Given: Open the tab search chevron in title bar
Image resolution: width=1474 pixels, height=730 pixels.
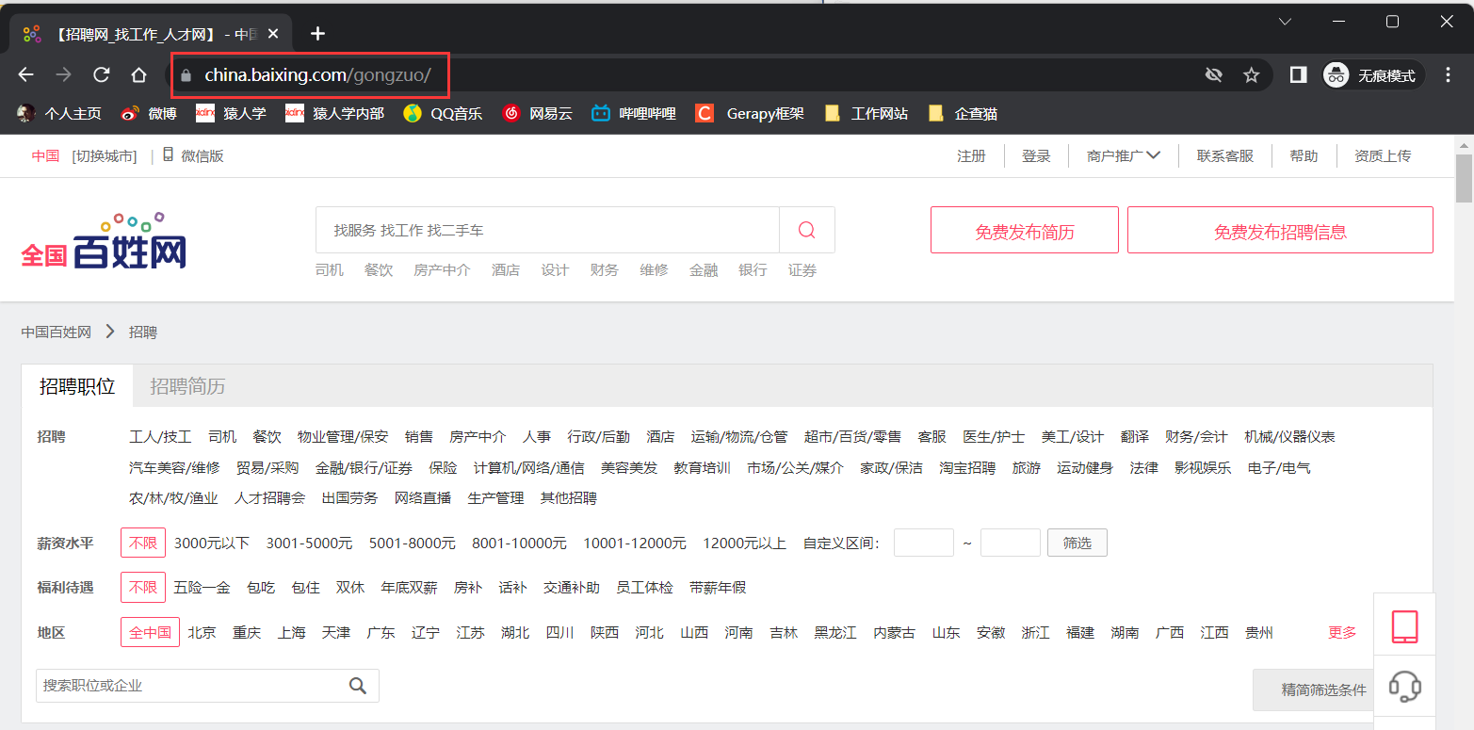Looking at the screenshot, I should [1285, 22].
